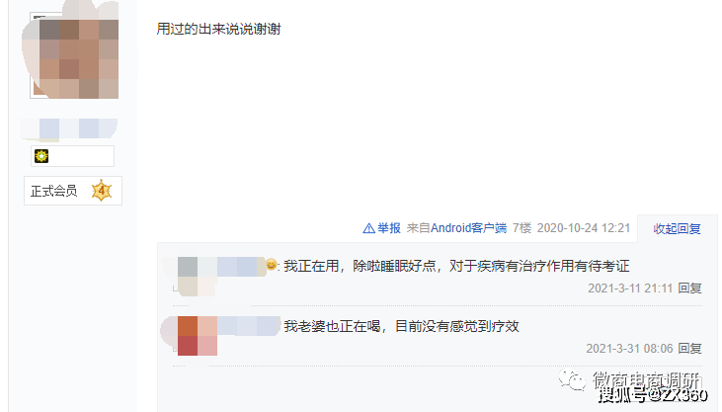The height and width of the screenshot is (412, 722).
Task: Click the 搜狐号@ZX360 watermark text
Action: click(653, 395)
